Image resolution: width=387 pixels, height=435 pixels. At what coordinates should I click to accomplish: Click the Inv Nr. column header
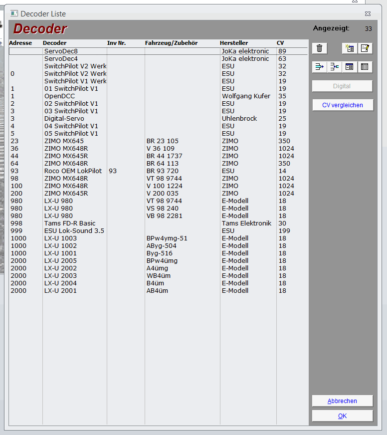[117, 43]
